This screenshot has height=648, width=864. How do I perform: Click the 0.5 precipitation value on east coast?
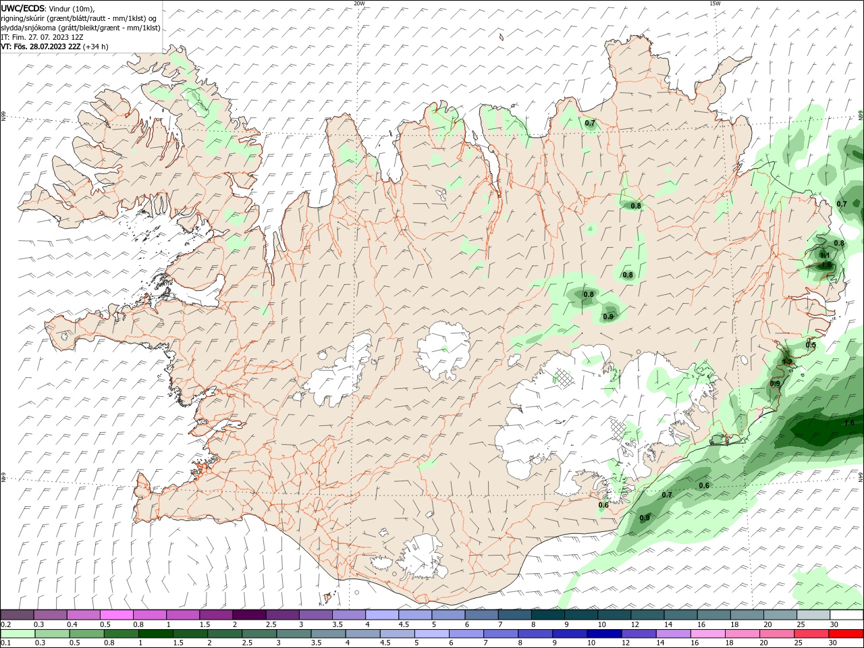(x=811, y=345)
